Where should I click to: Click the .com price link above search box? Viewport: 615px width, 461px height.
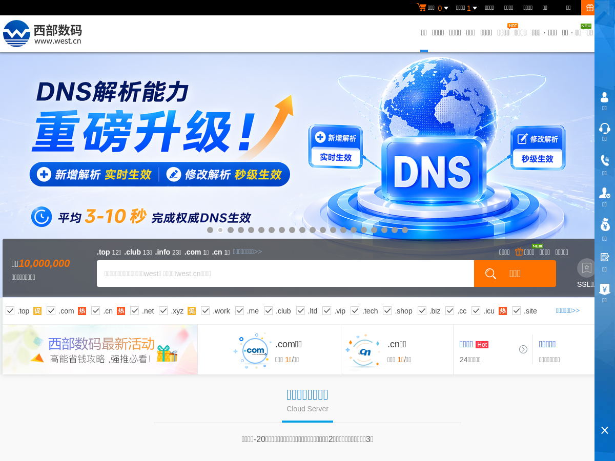click(x=196, y=252)
